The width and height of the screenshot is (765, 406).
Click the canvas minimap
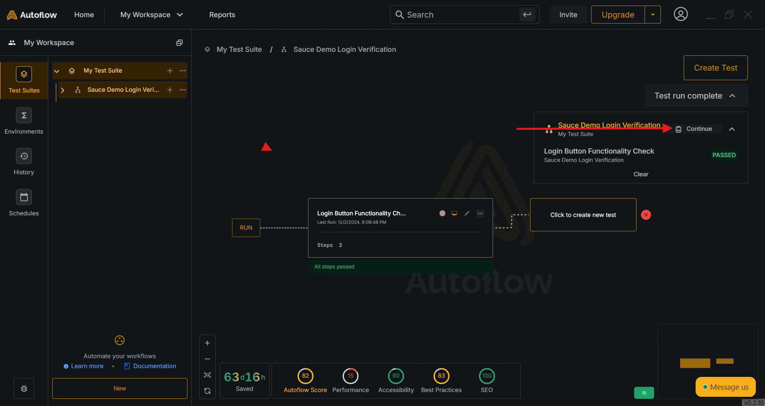pyautogui.click(x=708, y=361)
